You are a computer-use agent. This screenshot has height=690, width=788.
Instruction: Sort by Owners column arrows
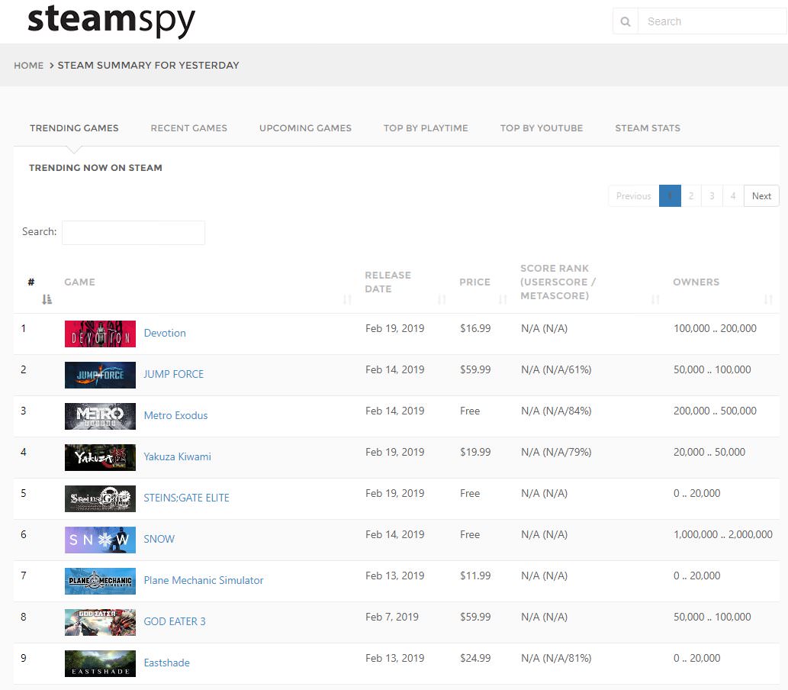(768, 299)
